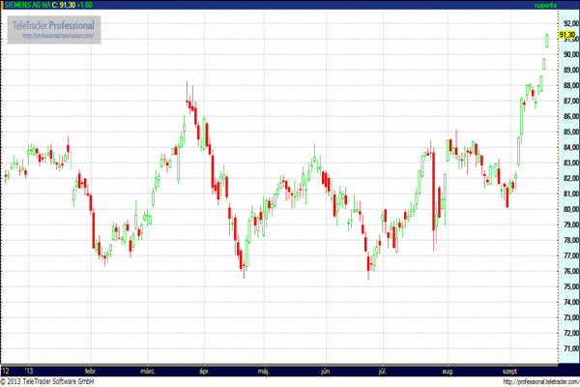Select the 'júl.' marker on time axis

(x=384, y=371)
